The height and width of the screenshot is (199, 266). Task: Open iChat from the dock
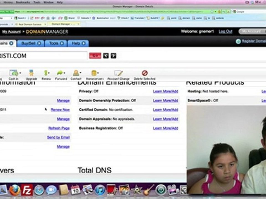click(51, 190)
